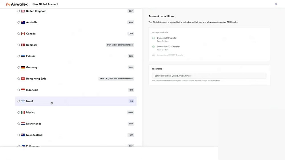
Task: Click the Domestic RTGS Transfer checkmark icon
Action: (153, 47)
